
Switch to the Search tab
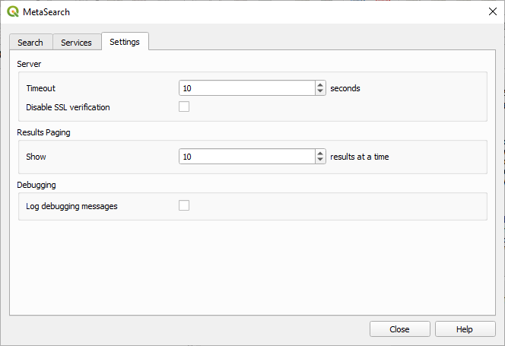pyautogui.click(x=30, y=43)
